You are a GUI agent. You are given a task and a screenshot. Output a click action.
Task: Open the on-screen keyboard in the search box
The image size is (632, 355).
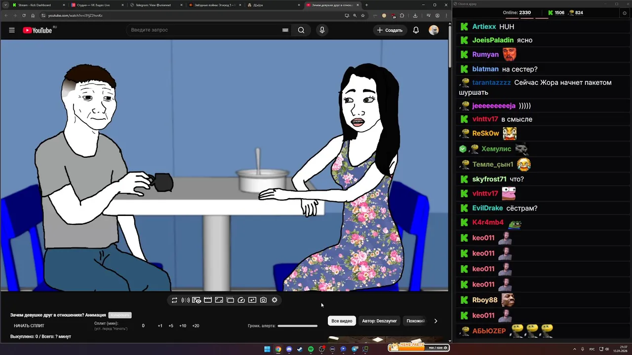coord(285,30)
